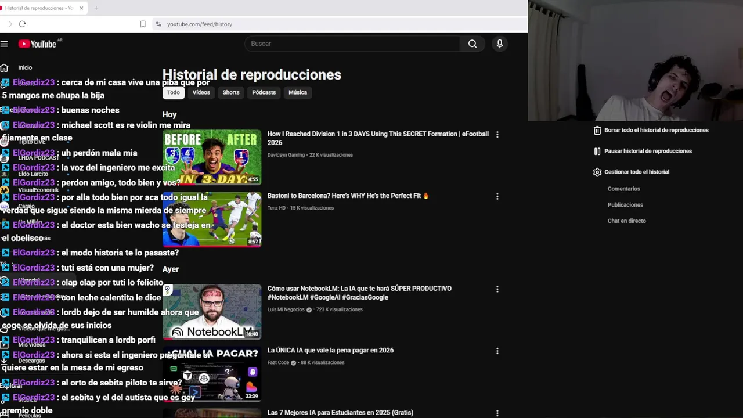This screenshot has height=418, width=743.
Task: Select the Vídeos filter chip
Action: pyautogui.click(x=201, y=92)
